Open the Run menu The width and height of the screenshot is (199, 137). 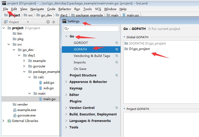(77, 9)
